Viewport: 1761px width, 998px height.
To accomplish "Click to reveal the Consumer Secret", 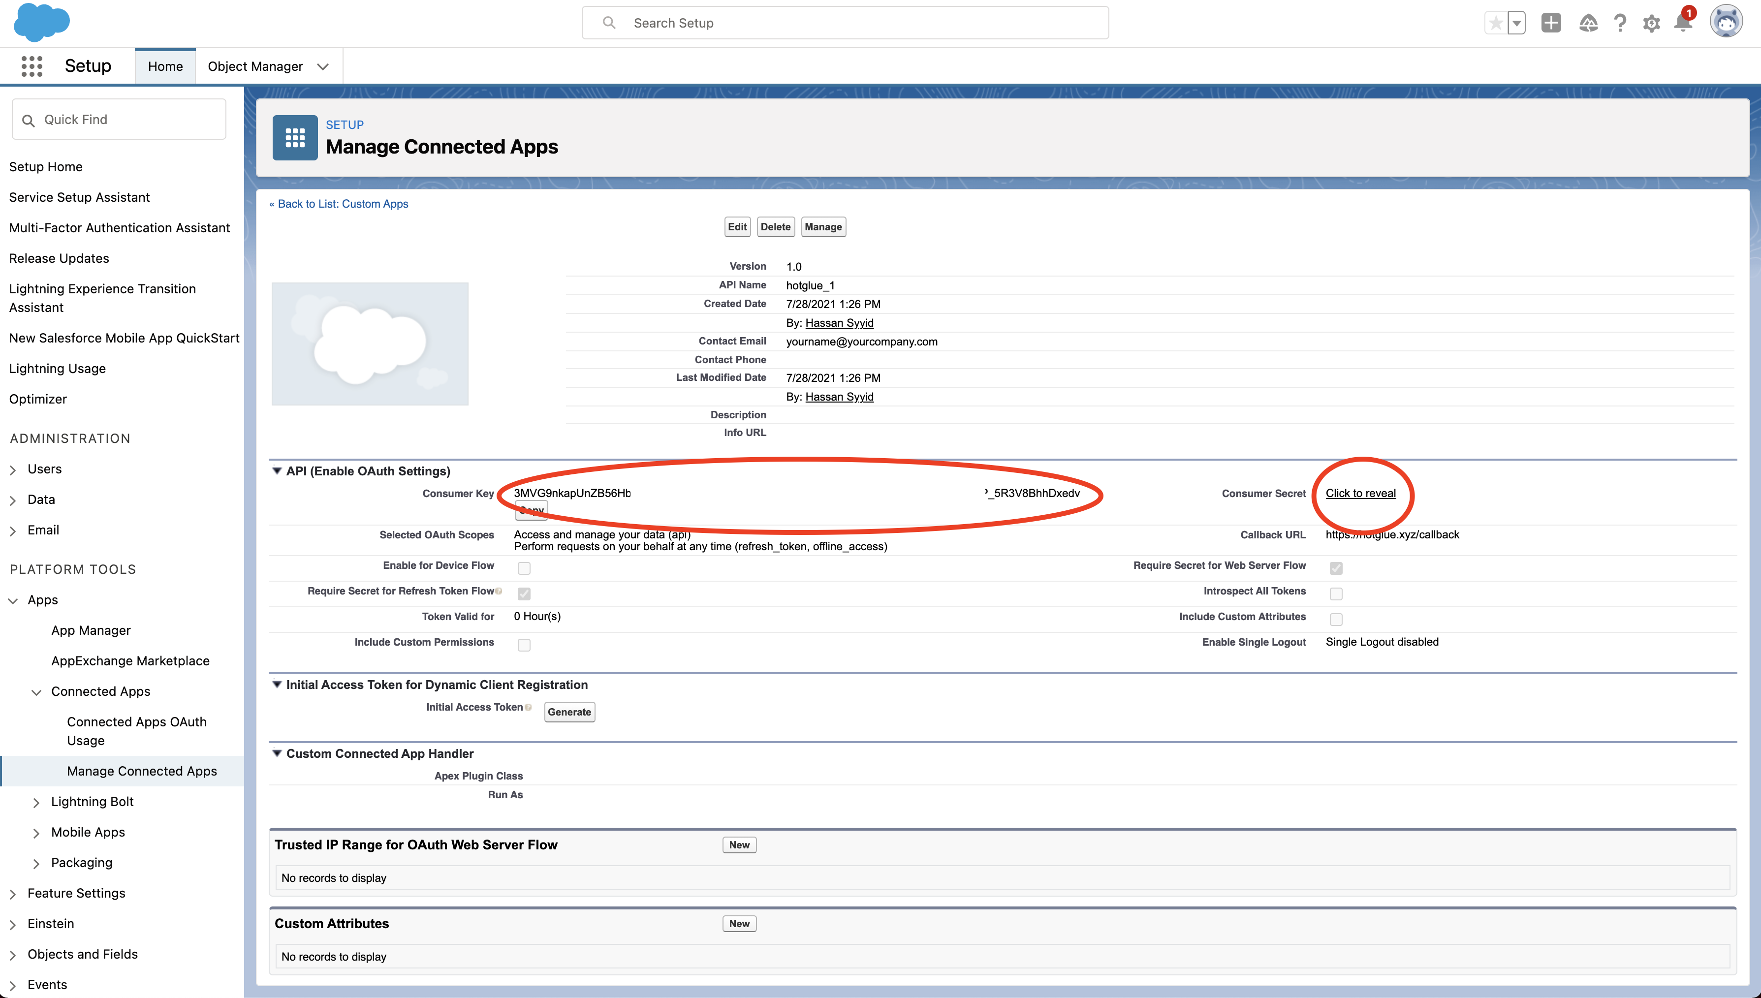I will (1360, 494).
